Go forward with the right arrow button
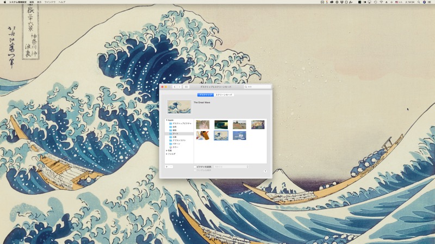435x244 pixels. pyautogui.click(x=179, y=87)
